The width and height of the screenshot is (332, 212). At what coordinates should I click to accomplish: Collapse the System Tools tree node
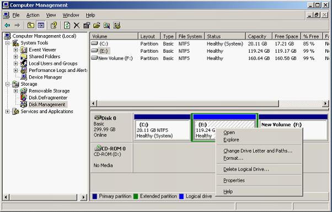coord(8,43)
